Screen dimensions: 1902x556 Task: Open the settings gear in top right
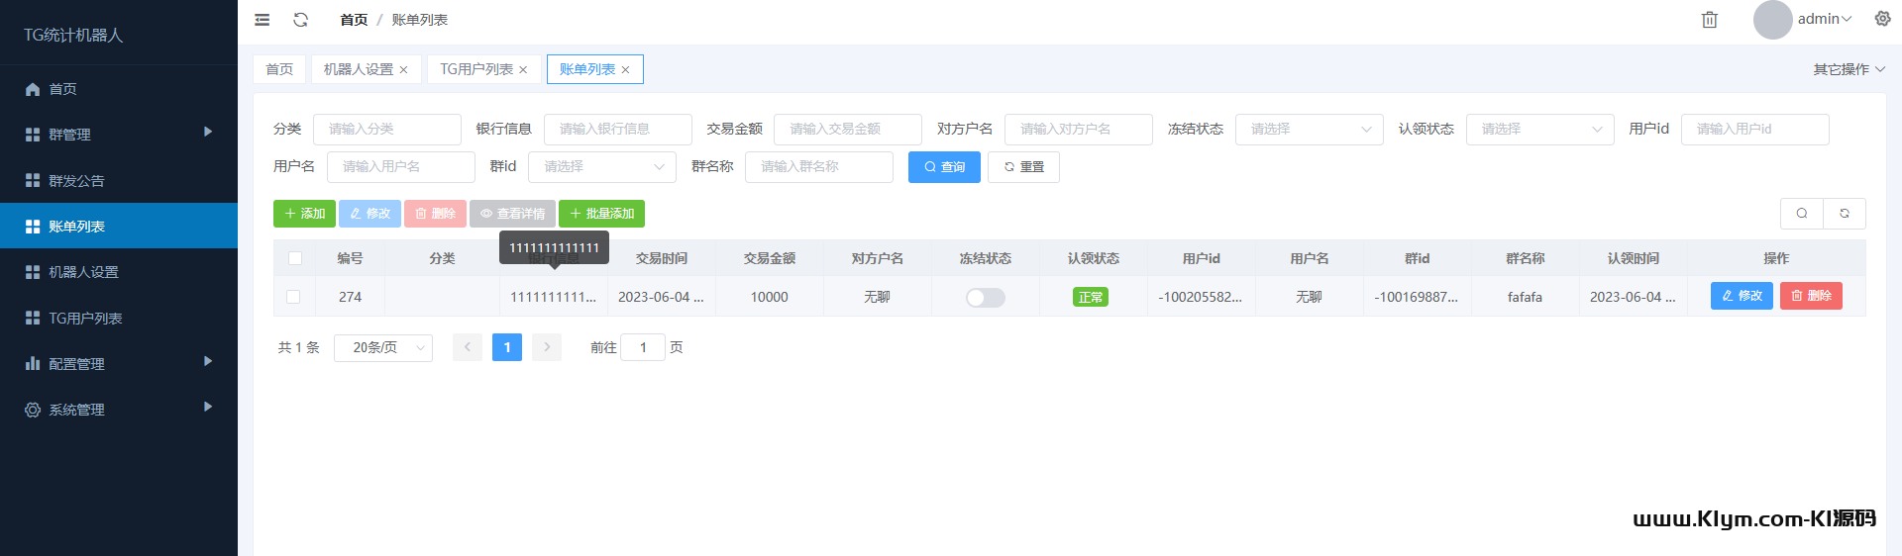1882,19
